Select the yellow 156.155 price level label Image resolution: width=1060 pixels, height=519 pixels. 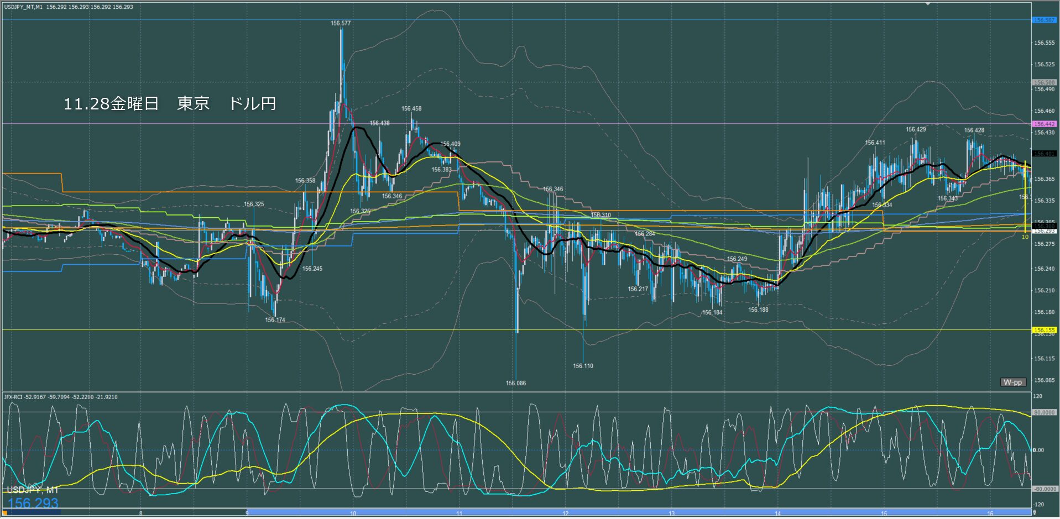tap(1044, 330)
